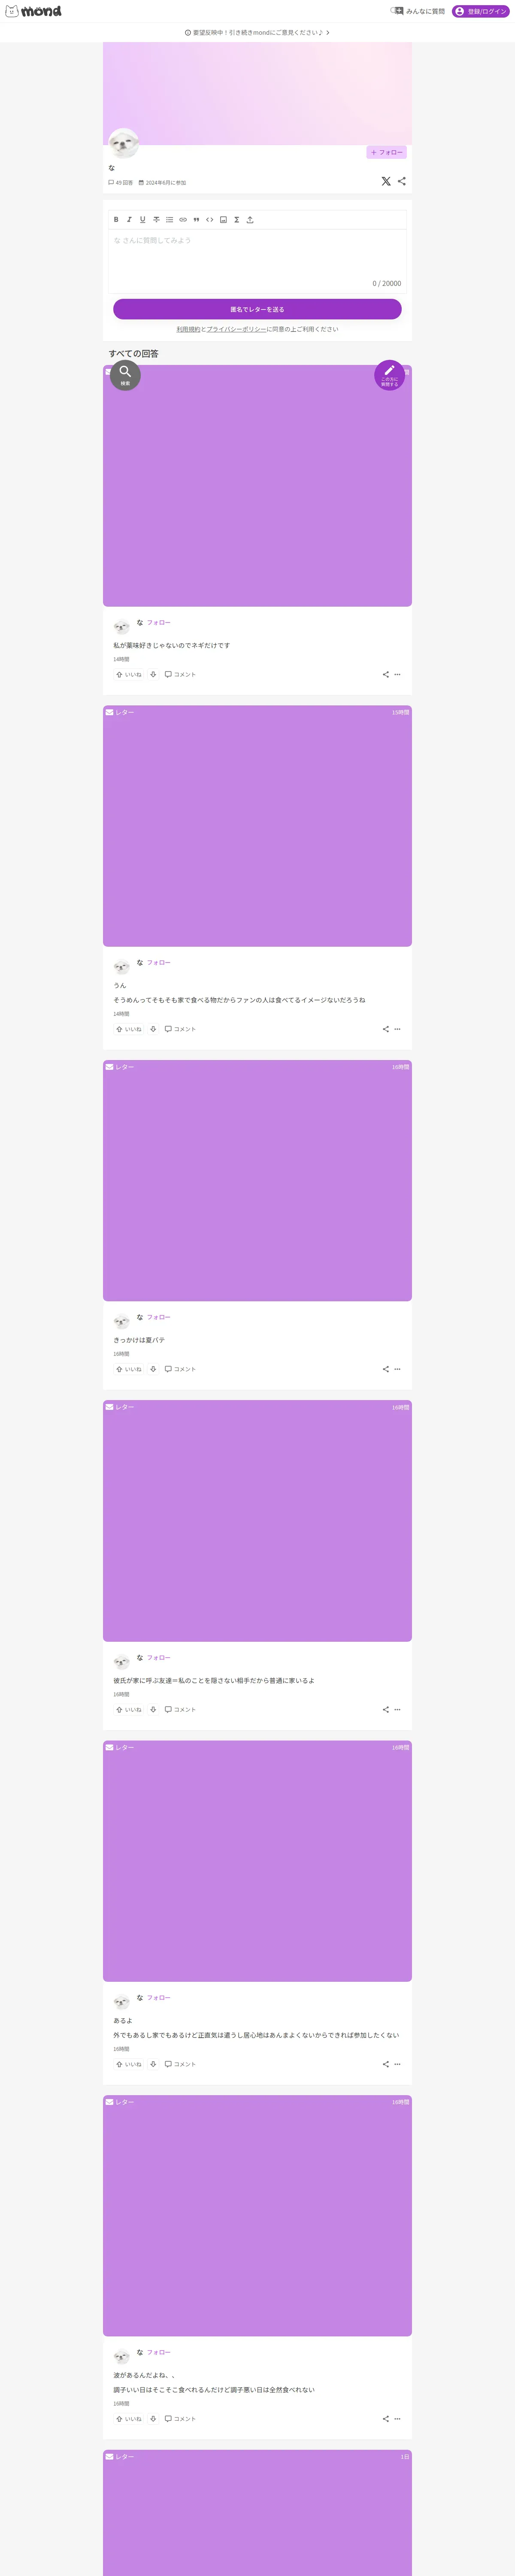
Task: Toggle the bulleted list format
Action: [x=169, y=219]
